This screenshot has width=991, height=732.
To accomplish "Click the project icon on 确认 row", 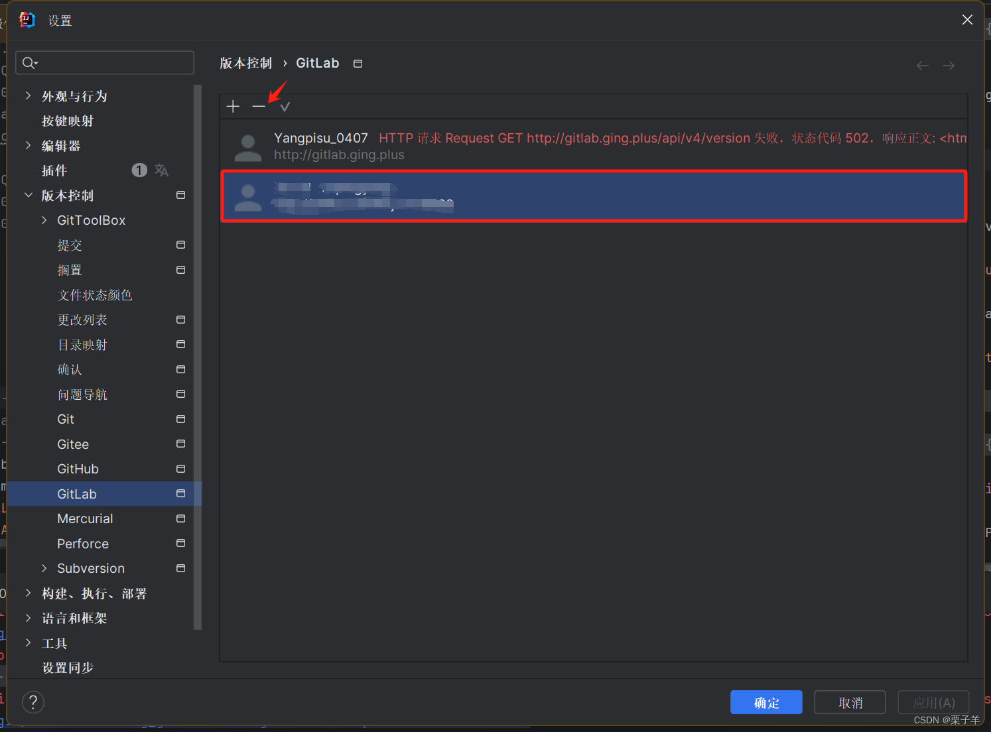I will click(x=180, y=369).
